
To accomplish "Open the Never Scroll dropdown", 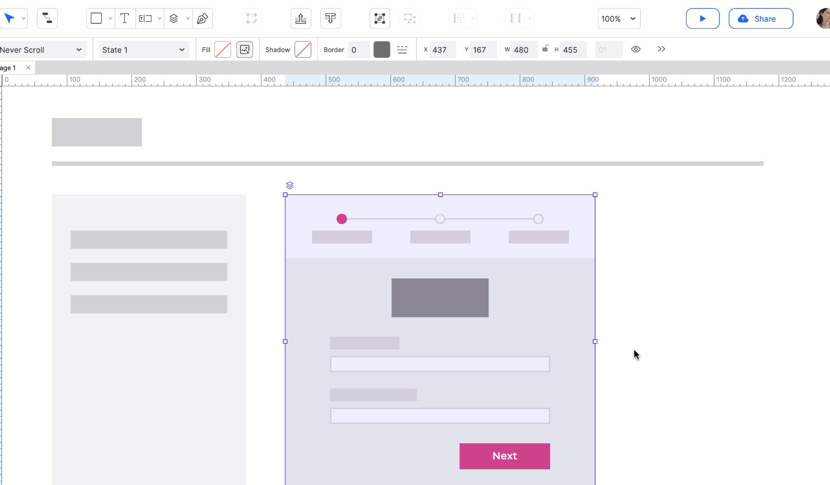I will pyautogui.click(x=41, y=50).
